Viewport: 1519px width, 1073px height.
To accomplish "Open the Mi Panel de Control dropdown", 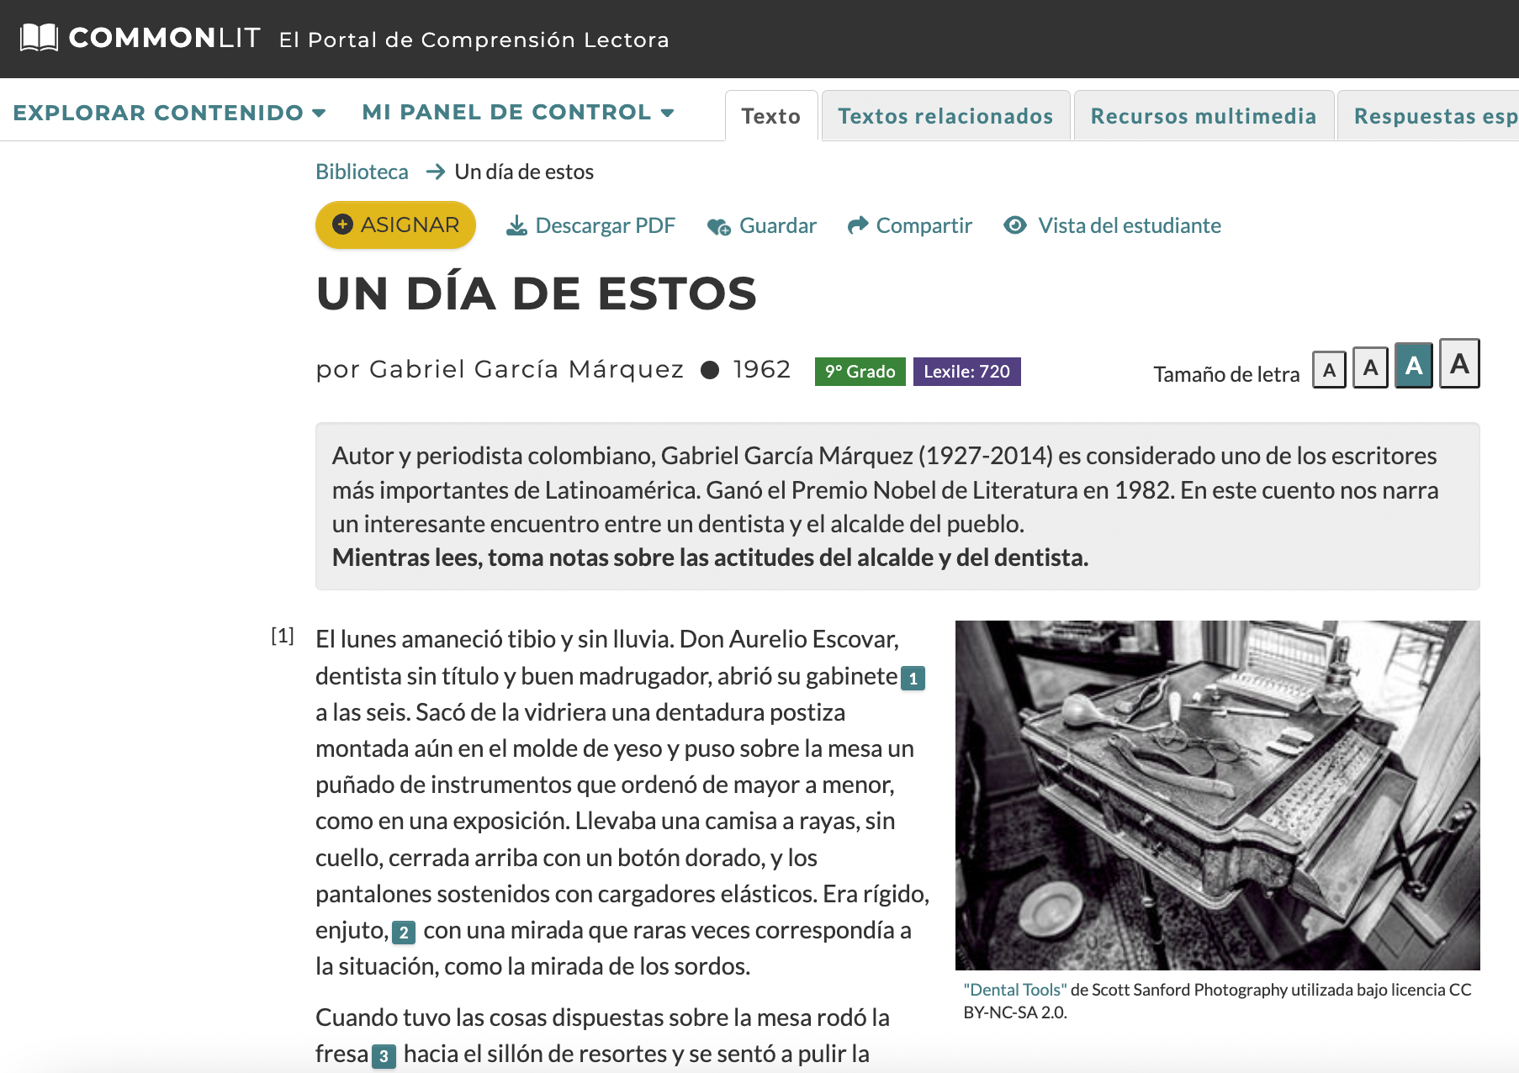I will point(518,113).
